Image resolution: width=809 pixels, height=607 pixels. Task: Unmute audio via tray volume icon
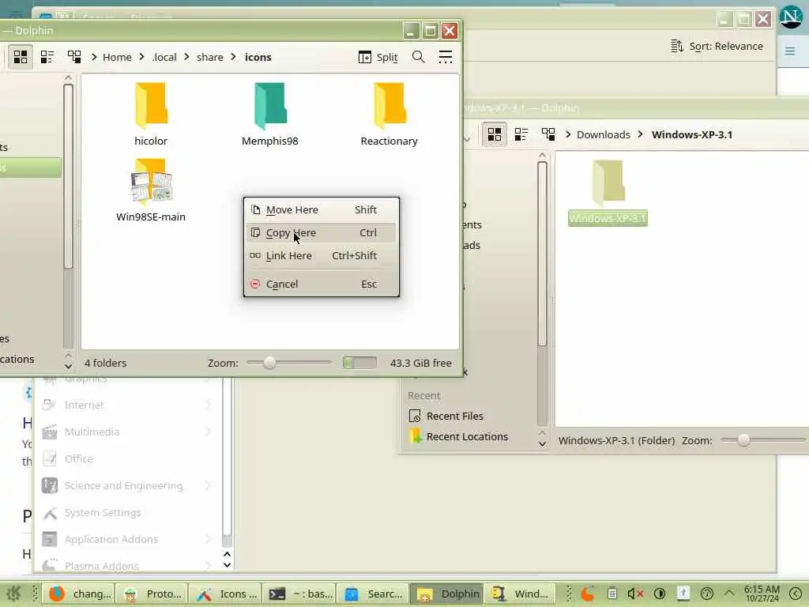click(634, 594)
